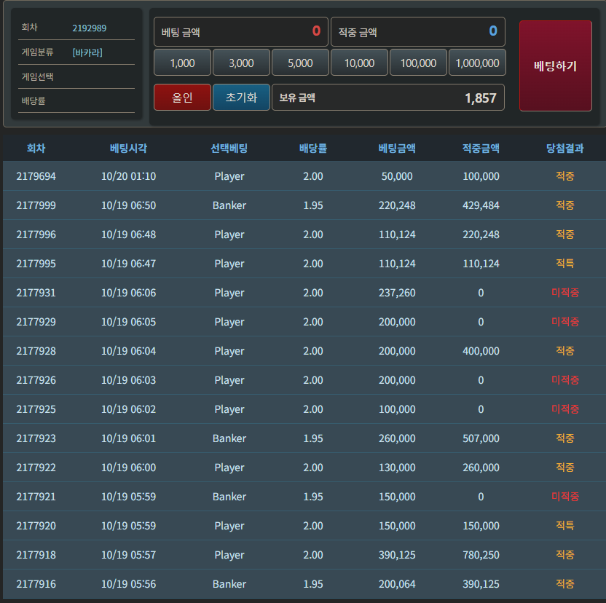This screenshot has width=606, height=603.
Task: Reset the bet with 초기화 button
Action: click(x=241, y=98)
